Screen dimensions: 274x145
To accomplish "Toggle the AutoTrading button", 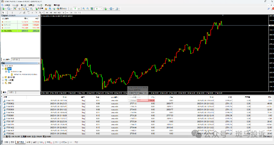I will click(62, 8).
